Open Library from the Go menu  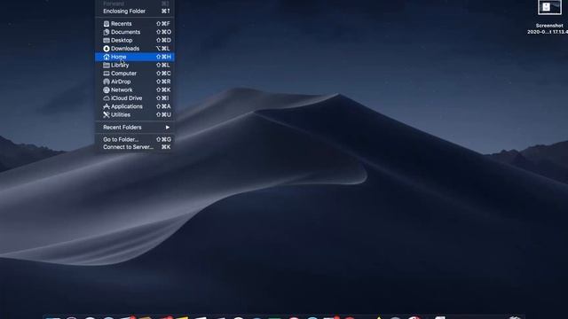(x=135, y=65)
